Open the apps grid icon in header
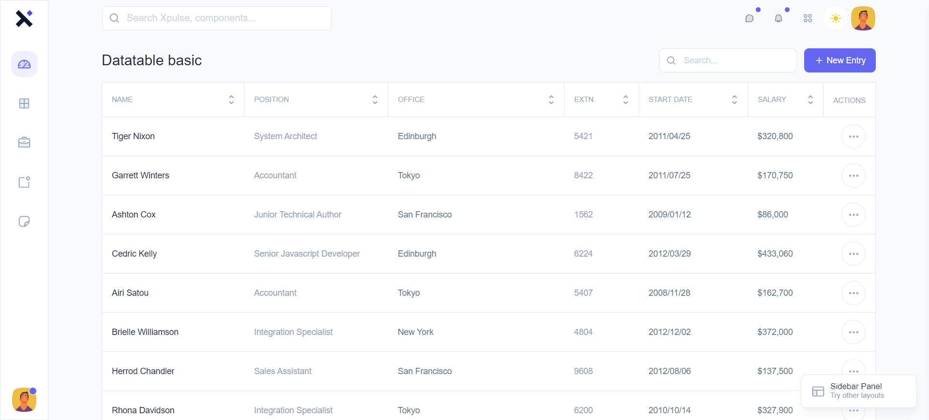The width and height of the screenshot is (929, 420). (x=808, y=18)
